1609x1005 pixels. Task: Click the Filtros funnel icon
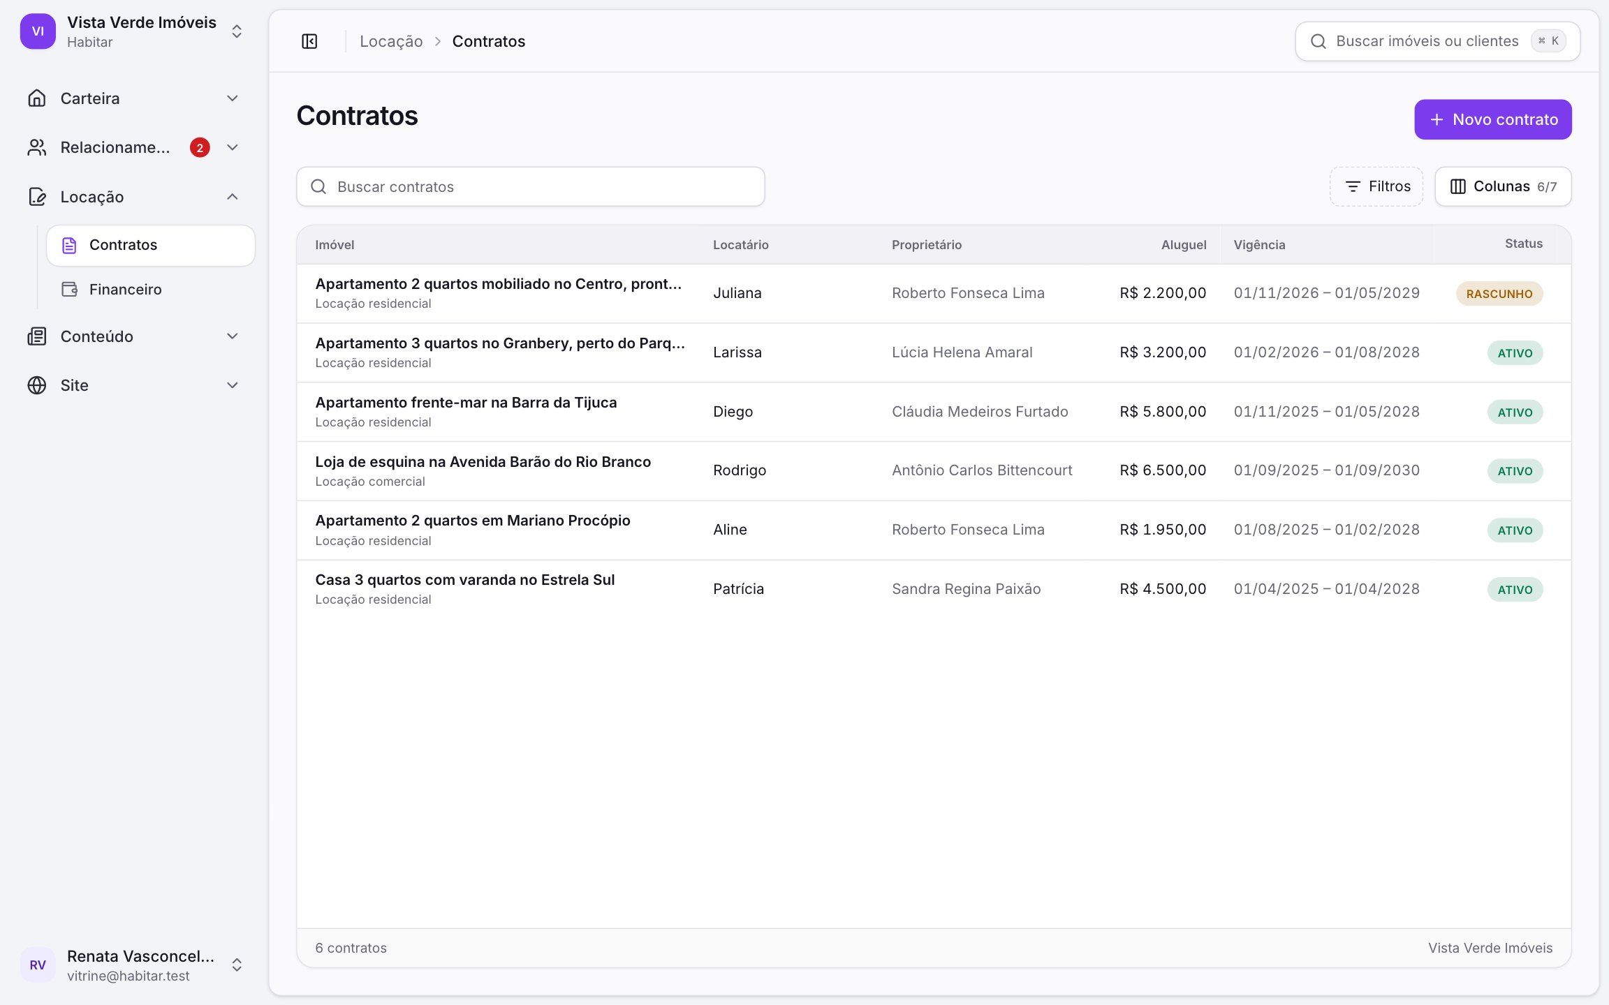(1353, 186)
